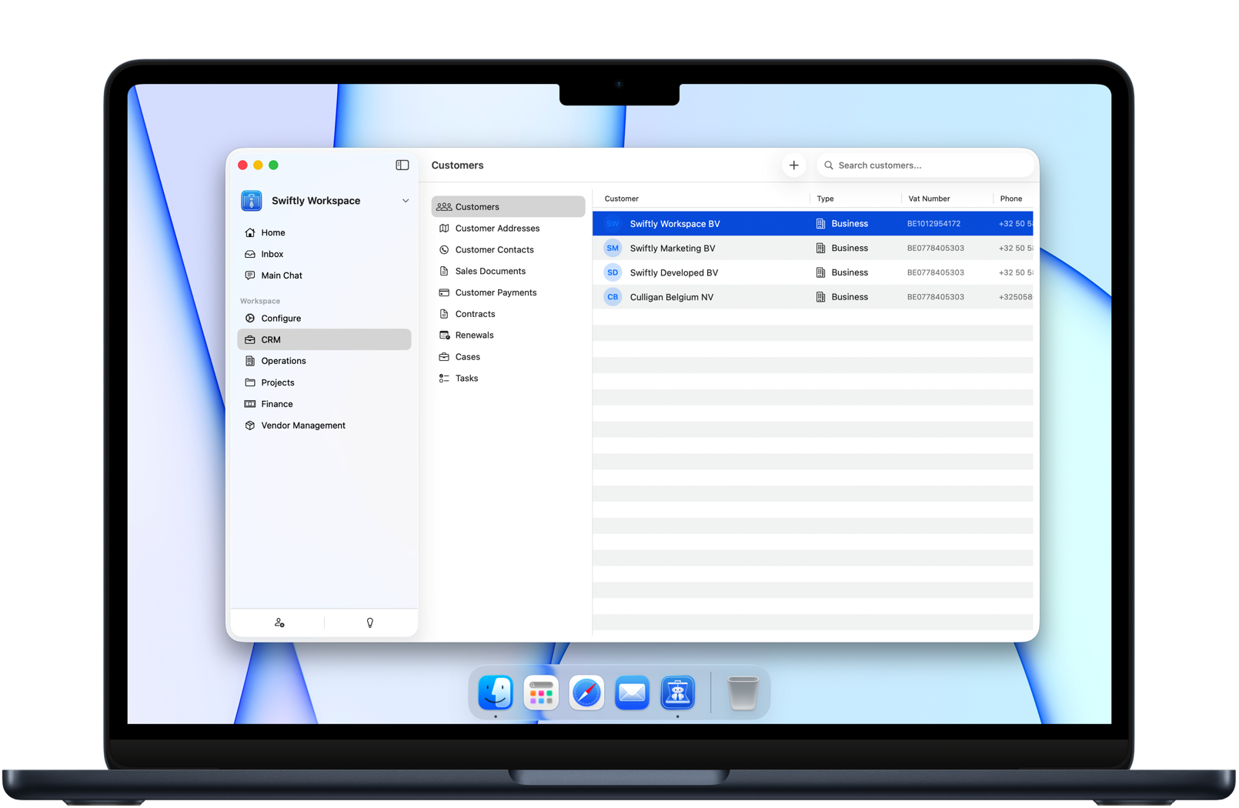
Task: Show Sales Documents
Action: 490,271
